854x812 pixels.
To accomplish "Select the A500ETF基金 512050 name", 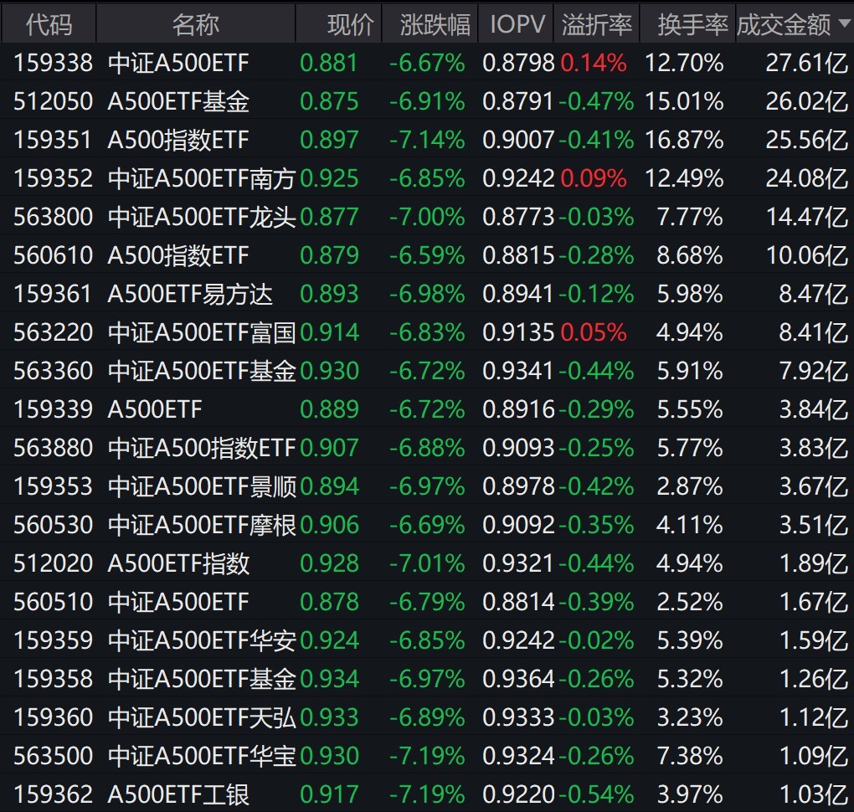I will pos(178,101).
